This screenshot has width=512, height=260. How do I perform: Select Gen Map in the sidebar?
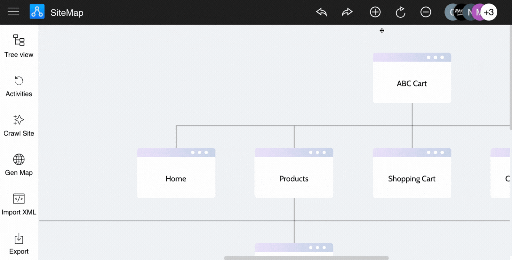pyautogui.click(x=19, y=165)
